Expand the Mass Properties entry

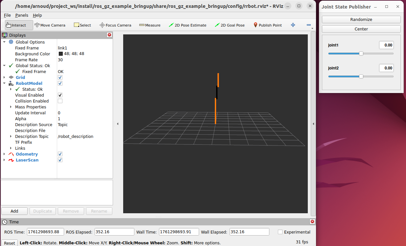(x=11, y=107)
